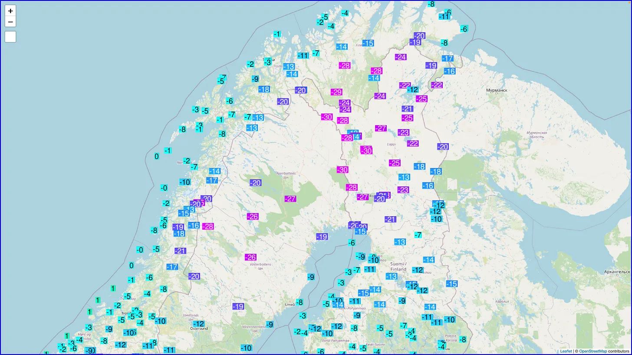Zoom out using the minus button
This screenshot has width=632, height=355.
[x=10, y=22]
